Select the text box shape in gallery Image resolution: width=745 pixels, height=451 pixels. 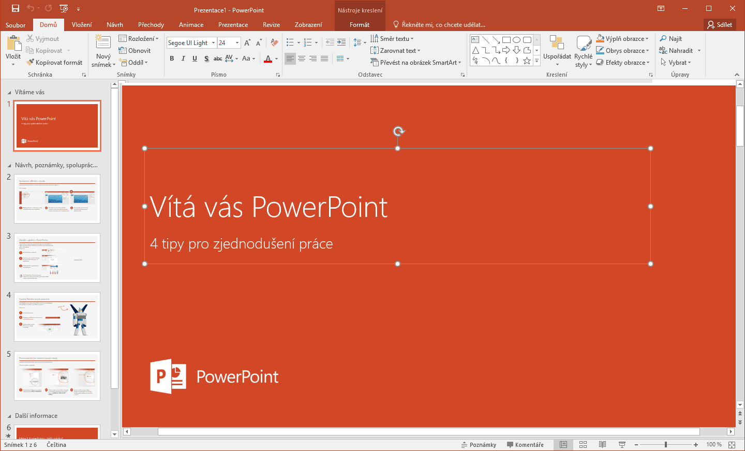click(x=475, y=40)
